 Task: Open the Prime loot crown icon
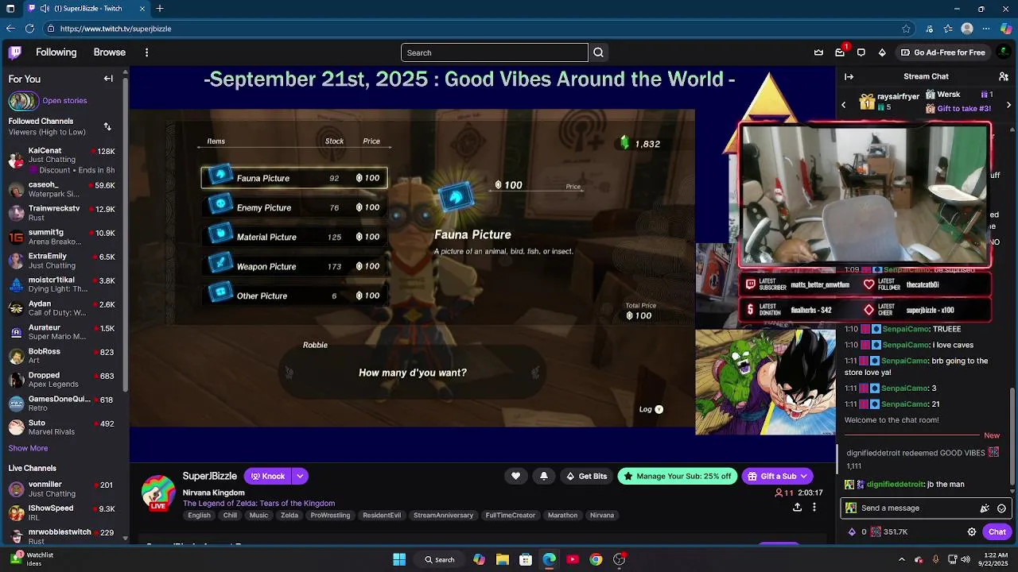(818, 52)
